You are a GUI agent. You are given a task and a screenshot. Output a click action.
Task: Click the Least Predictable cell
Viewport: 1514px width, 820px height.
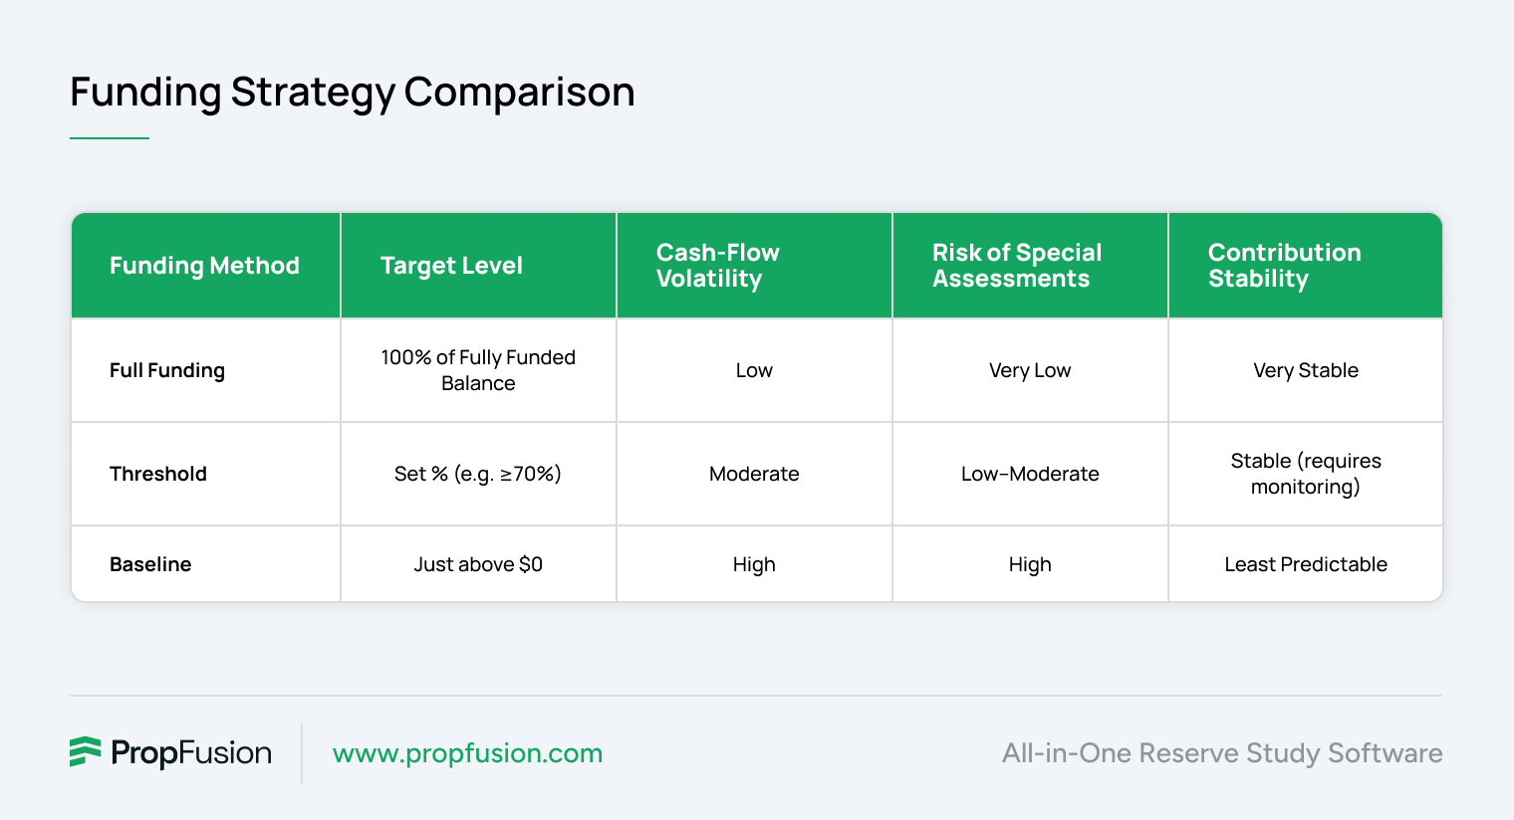coord(1306,564)
